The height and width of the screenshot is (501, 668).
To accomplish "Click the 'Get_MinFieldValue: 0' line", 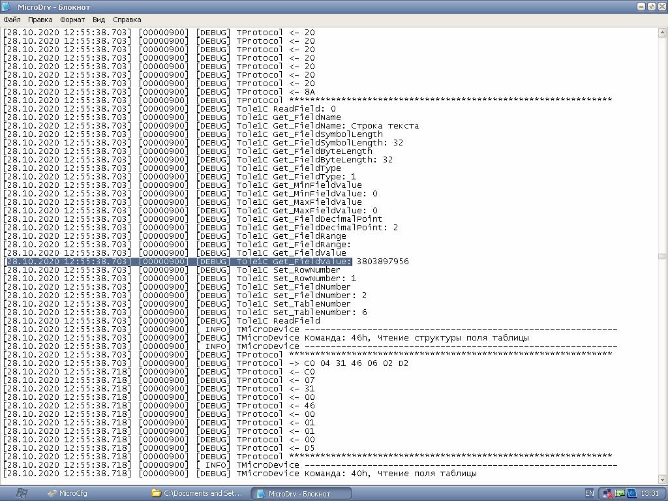I will coord(190,194).
